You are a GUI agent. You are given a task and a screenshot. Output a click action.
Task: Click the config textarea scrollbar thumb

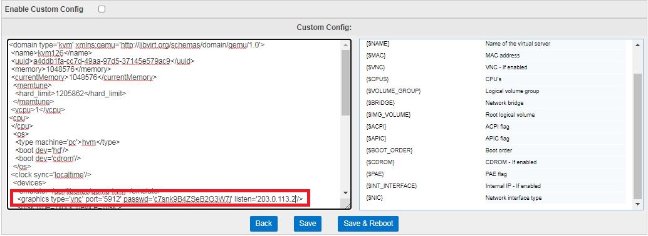click(x=345, y=82)
